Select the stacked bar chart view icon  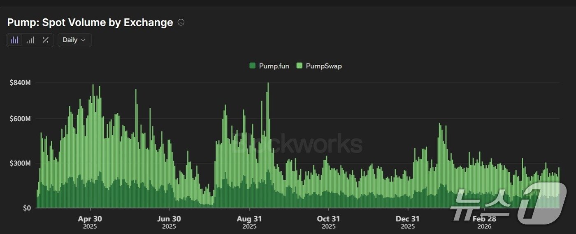14,40
